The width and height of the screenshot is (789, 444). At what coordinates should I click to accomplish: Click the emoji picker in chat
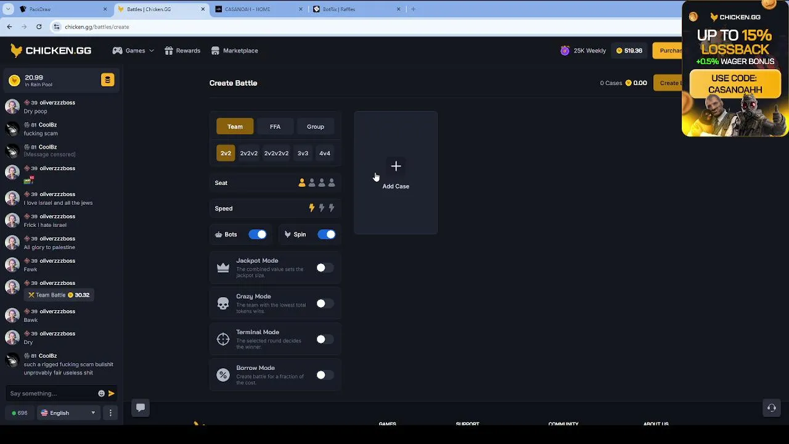[x=101, y=393]
